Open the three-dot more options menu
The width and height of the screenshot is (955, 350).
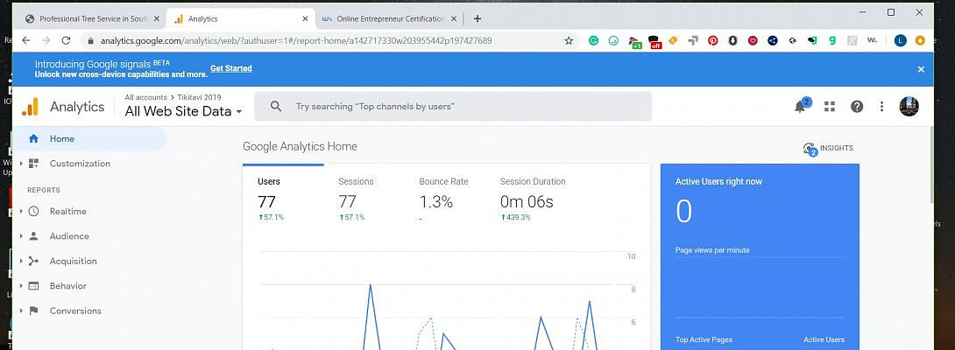(x=882, y=107)
